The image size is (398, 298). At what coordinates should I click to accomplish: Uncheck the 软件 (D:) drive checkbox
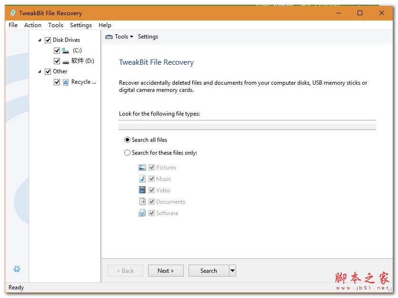(x=57, y=60)
